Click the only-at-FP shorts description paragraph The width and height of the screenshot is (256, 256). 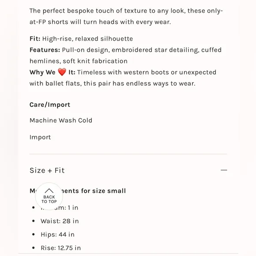pos(126,16)
